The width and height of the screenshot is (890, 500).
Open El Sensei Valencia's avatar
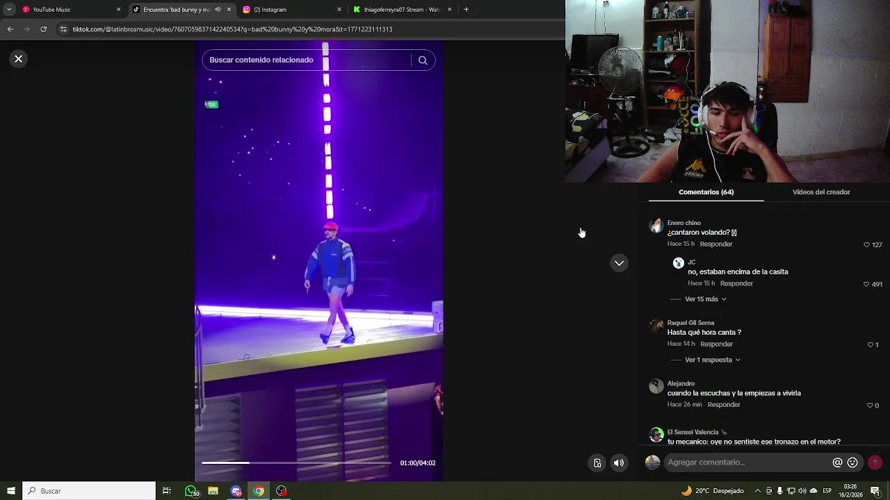point(656,435)
